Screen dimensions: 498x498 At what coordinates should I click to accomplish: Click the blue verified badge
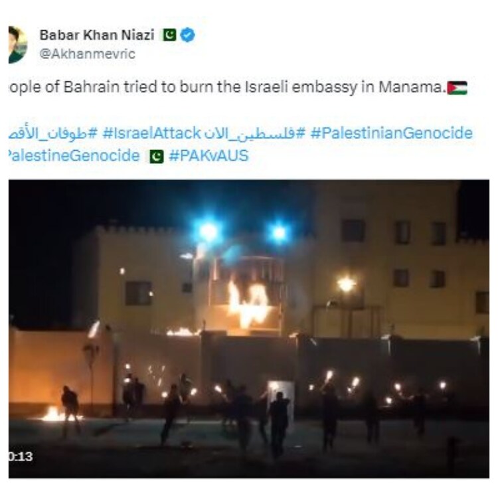pyautogui.click(x=188, y=35)
